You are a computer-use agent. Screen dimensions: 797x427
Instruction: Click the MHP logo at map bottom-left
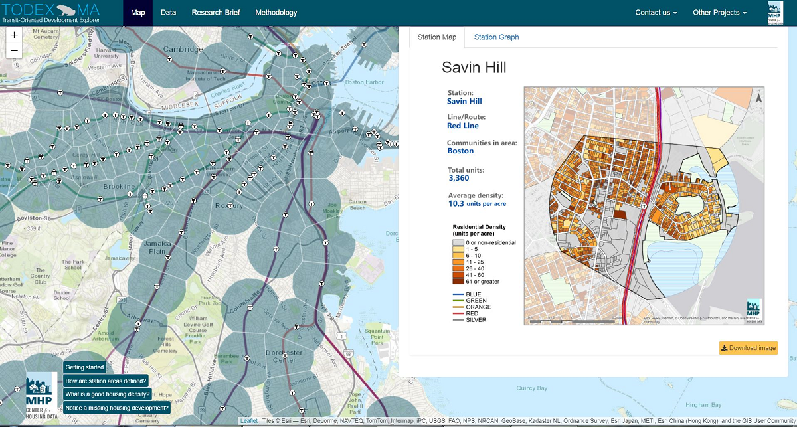pyautogui.click(x=39, y=396)
